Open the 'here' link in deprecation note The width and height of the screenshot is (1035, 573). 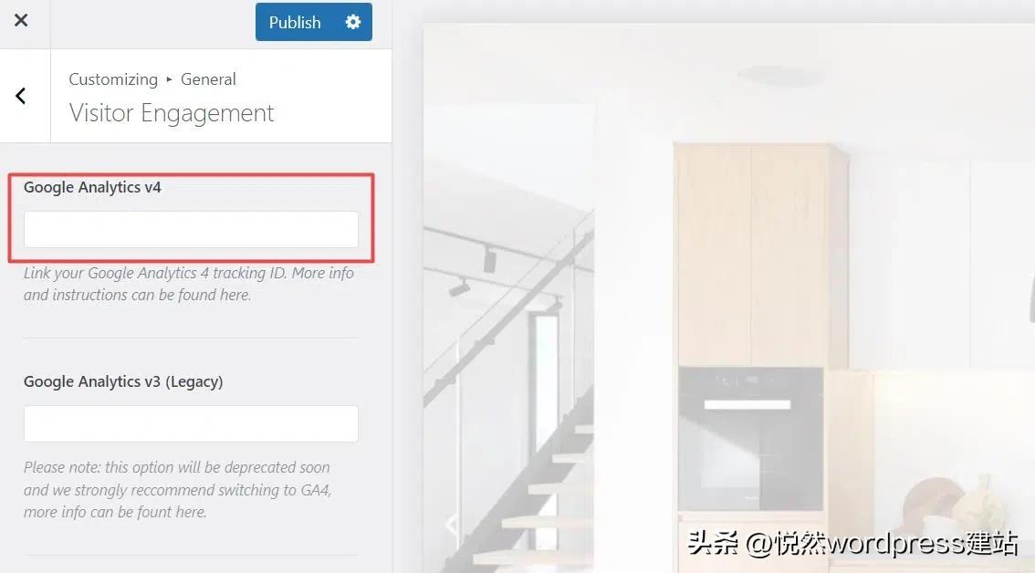pos(190,512)
